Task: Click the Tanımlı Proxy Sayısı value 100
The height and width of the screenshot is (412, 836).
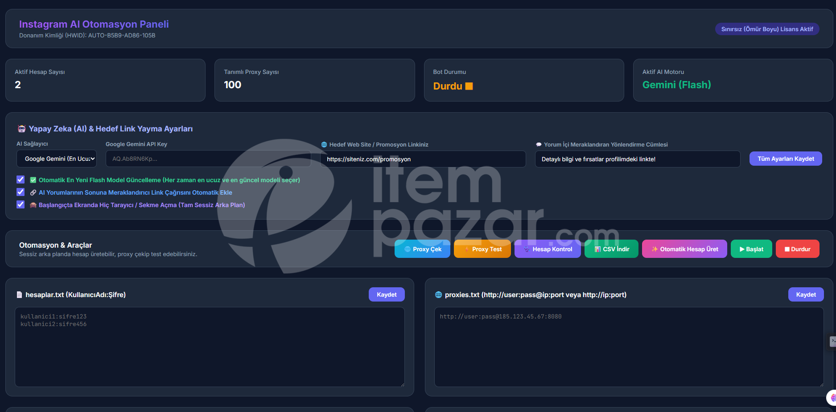Action: 232,85
